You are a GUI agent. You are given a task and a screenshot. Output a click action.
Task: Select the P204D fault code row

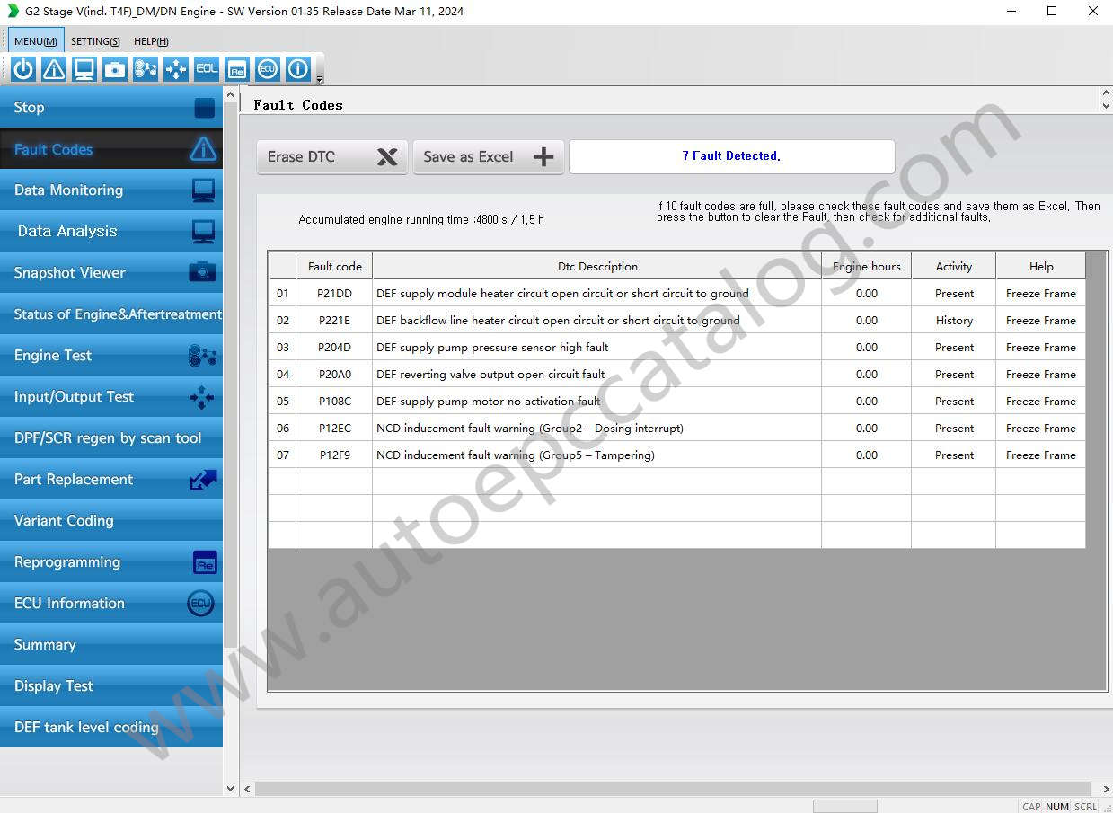(334, 348)
